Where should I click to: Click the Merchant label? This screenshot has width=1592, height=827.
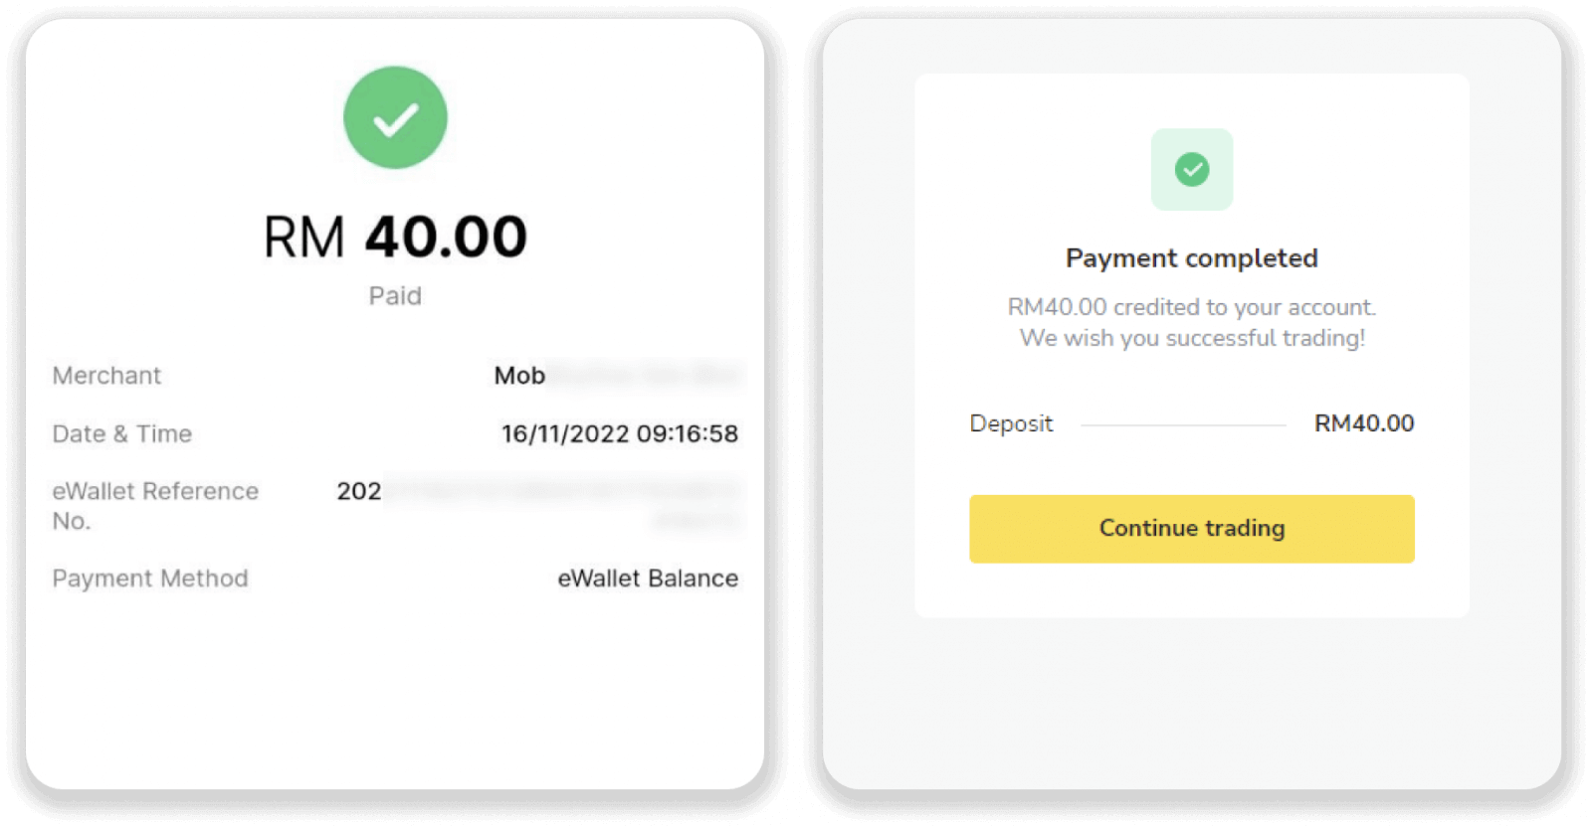click(106, 376)
